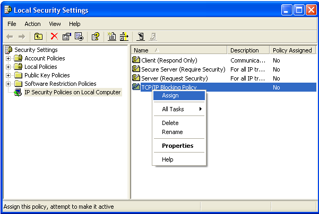
Task: Open the View menu
Action: click(x=55, y=24)
